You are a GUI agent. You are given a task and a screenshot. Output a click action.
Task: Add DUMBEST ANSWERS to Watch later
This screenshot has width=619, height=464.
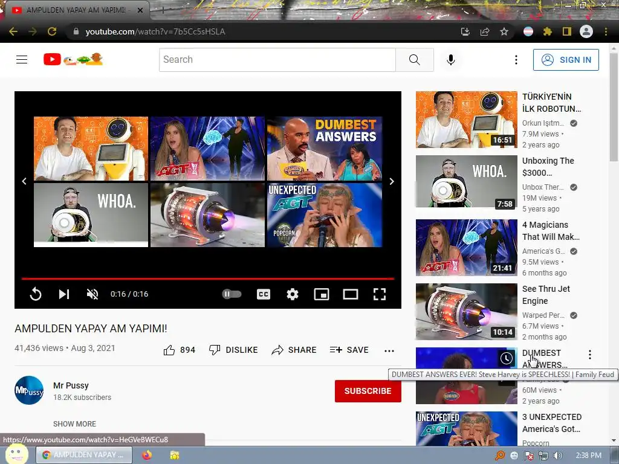point(507,358)
